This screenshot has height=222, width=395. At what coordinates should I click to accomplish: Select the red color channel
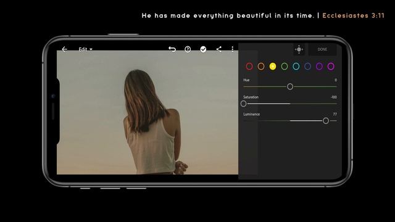[249, 67]
